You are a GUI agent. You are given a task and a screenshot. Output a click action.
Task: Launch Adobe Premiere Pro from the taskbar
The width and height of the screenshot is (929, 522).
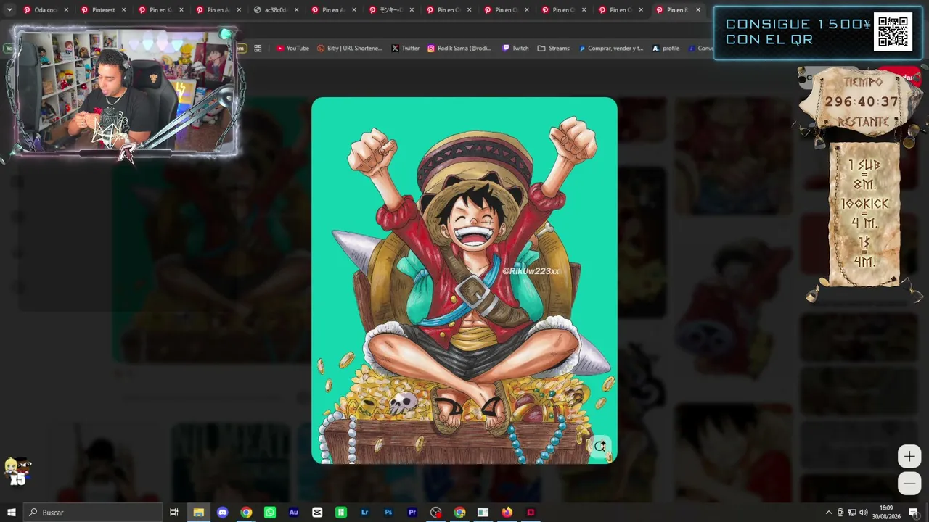pyautogui.click(x=412, y=513)
